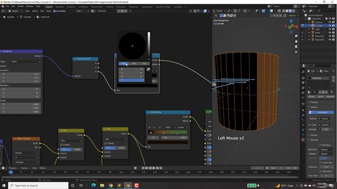Switch to the Layout workspace tab
Image resolution: width=337 pixels, height=189 pixels.
click(49, 7)
